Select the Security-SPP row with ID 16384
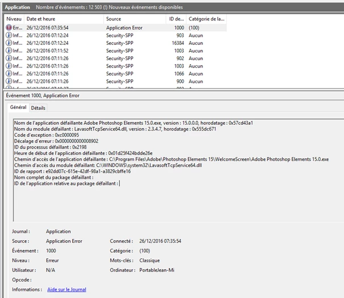The image size is (344, 298). tap(115, 43)
